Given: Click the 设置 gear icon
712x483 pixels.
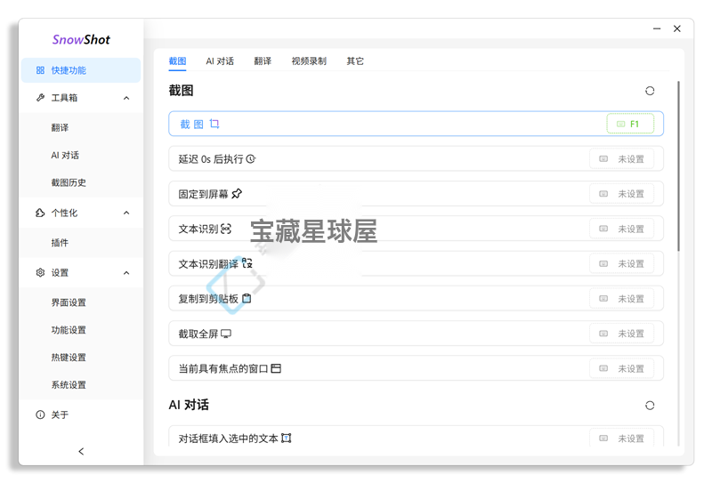Looking at the screenshot, I should [x=40, y=273].
